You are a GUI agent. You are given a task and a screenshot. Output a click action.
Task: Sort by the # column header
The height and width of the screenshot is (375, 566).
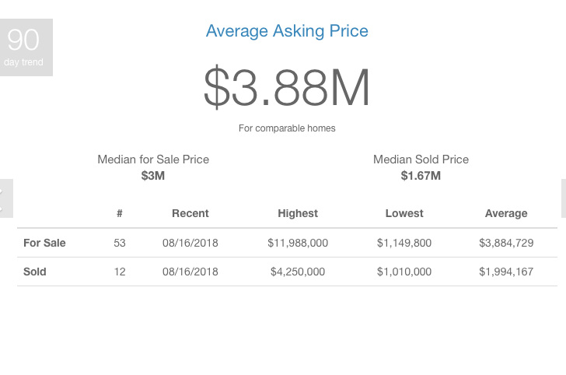[x=120, y=213]
